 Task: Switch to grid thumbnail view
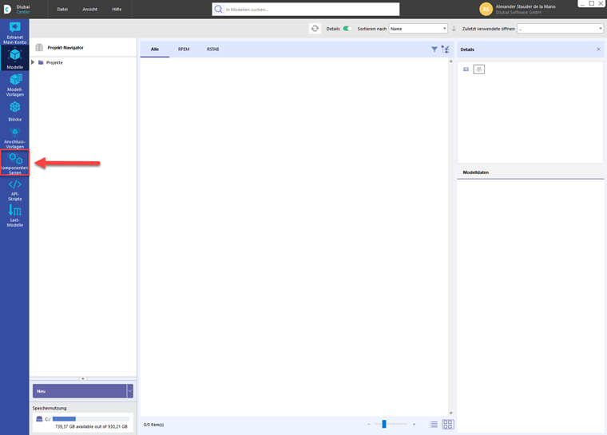tap(448, 425)
